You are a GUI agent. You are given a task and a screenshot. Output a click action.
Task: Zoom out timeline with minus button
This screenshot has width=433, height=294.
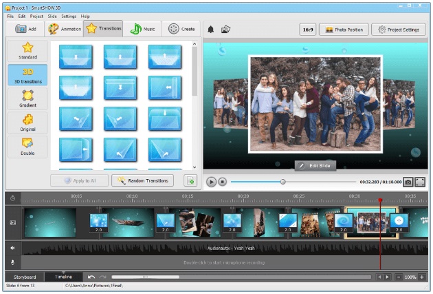(399, 277)
